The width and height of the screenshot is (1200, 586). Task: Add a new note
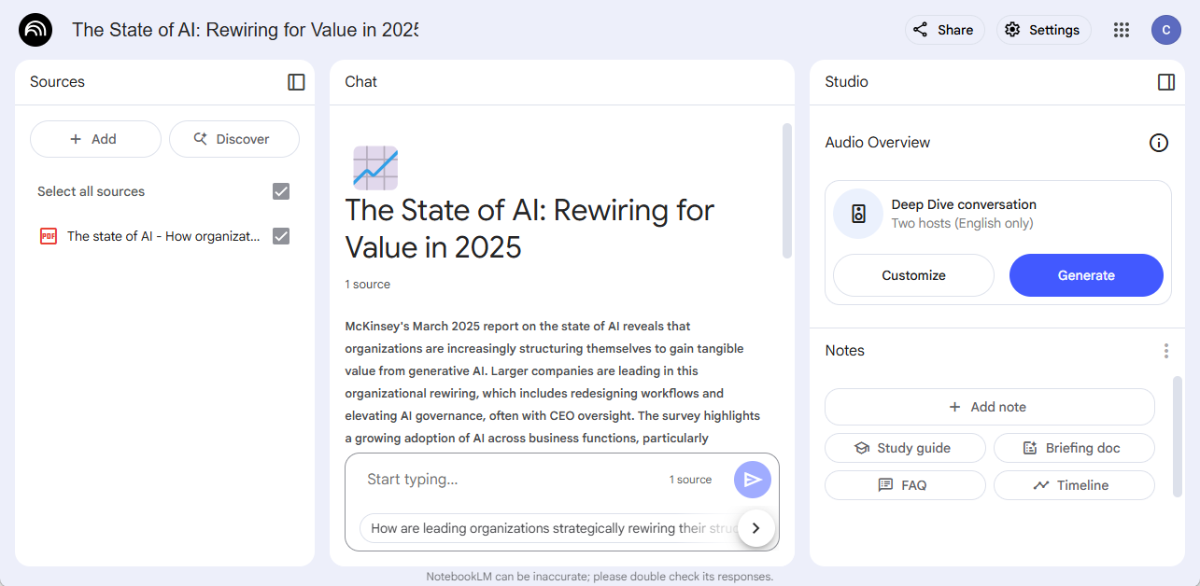tap(990, 407)
